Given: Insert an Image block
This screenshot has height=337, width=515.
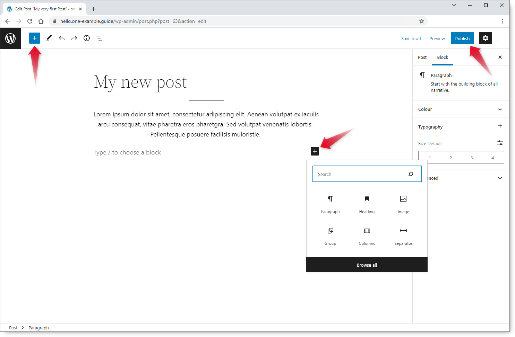Looking at the screenshot, I should point(403,204).
